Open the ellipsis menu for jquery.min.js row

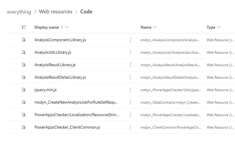tap(130, 90)
